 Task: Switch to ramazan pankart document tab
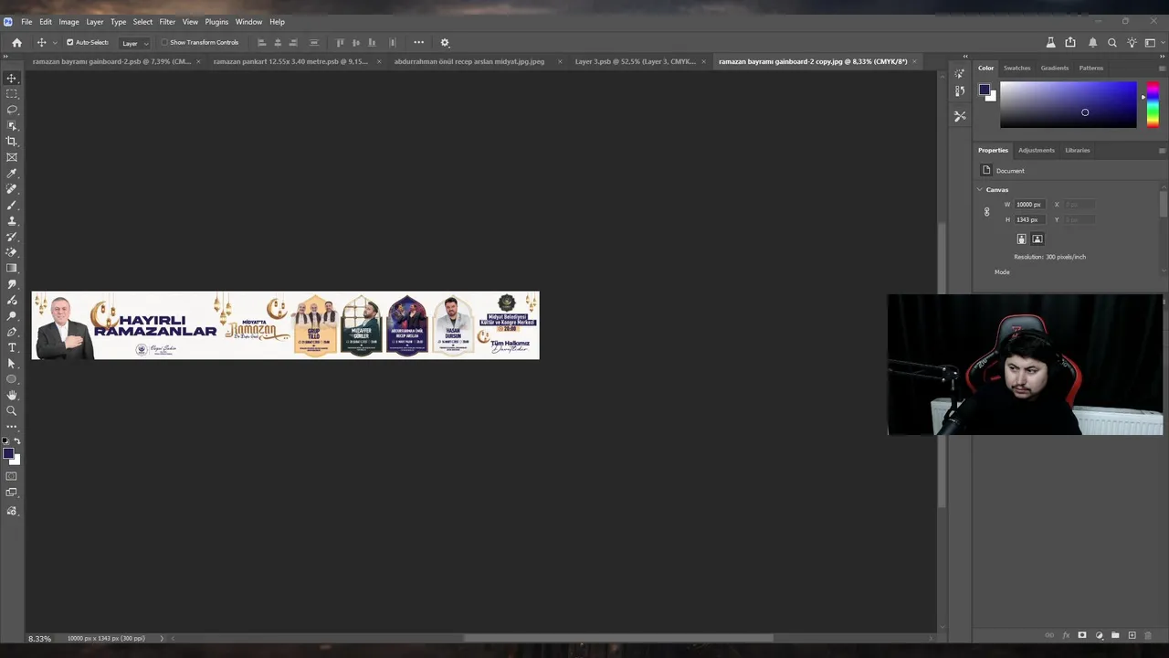click(x=290, y=61)
